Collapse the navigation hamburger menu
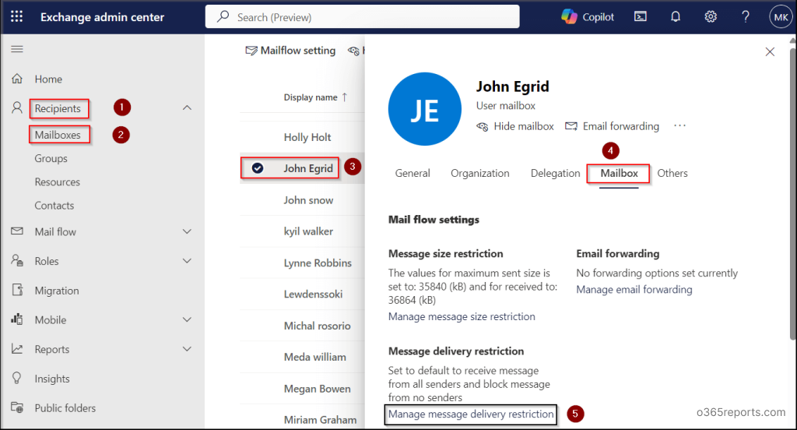This screenshot has height=430, width=797. (x=17, y=49)
